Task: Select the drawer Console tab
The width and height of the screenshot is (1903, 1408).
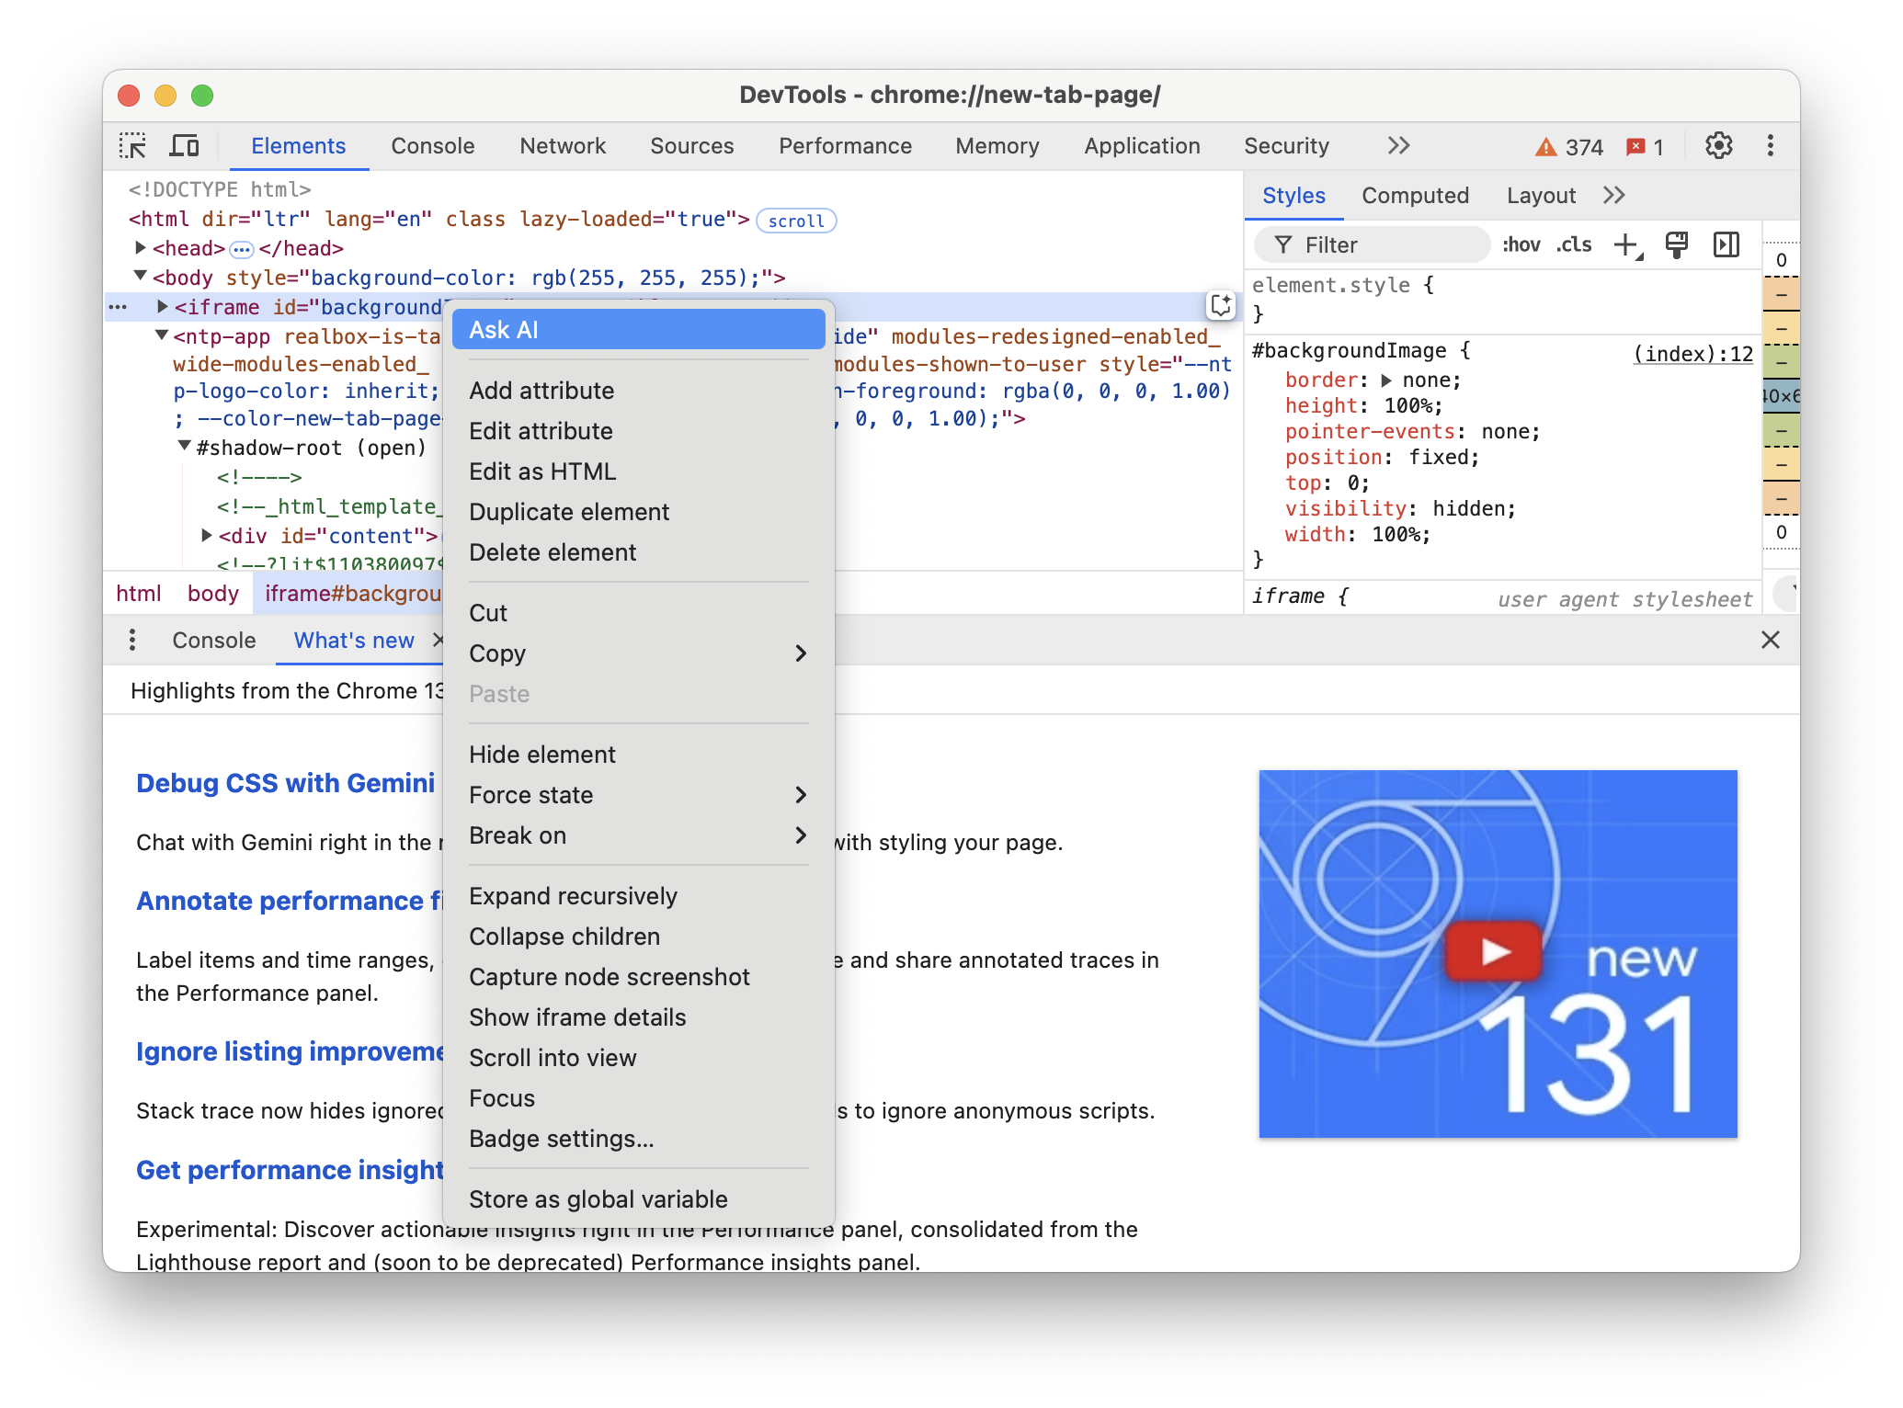Action: tap(213, 640)
